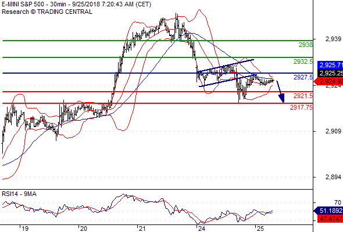Viewport: 343px width, 232px height.
Task: Click date 19 on time axis
Action: (x=25, y=229)
